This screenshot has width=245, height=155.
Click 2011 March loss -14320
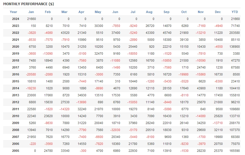tap(64, 109)
